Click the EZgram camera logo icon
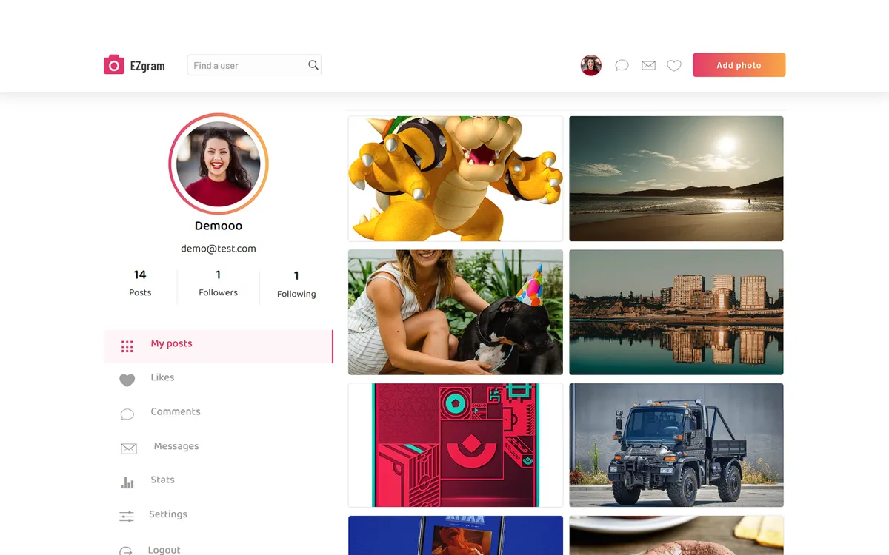The width and height of the screenshot is (889, 555). click(x=113, y=65)
